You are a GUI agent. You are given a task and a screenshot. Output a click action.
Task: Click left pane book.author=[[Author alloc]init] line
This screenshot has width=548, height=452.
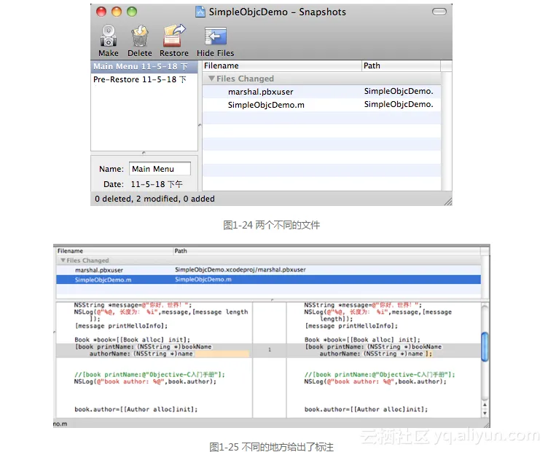[x=136, y=409]
